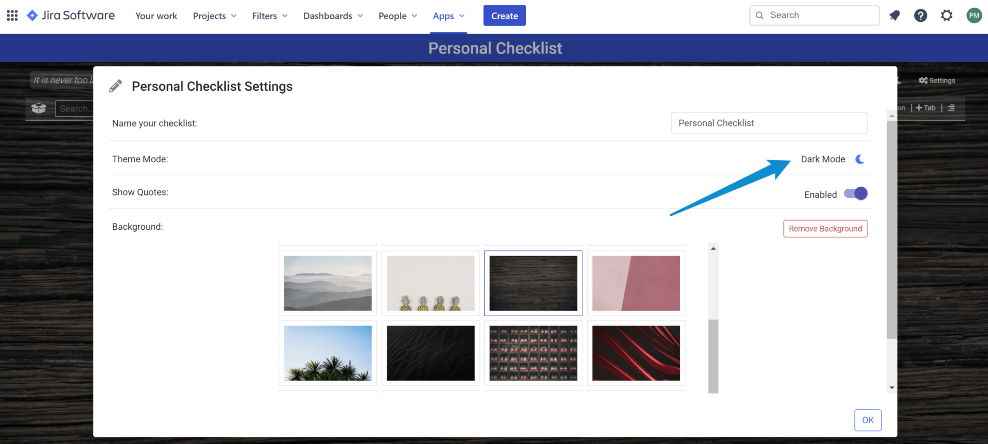Screen dimensions: 988x444
Task: Expand the Filters dropdown
Action: [x=270, y=16]
